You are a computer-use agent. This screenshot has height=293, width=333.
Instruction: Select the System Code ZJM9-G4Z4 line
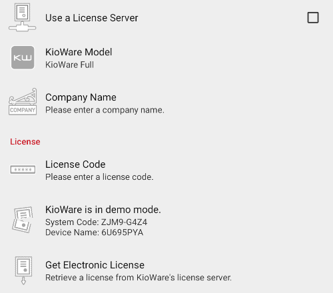pyautogui.click(x=96, y=222)
